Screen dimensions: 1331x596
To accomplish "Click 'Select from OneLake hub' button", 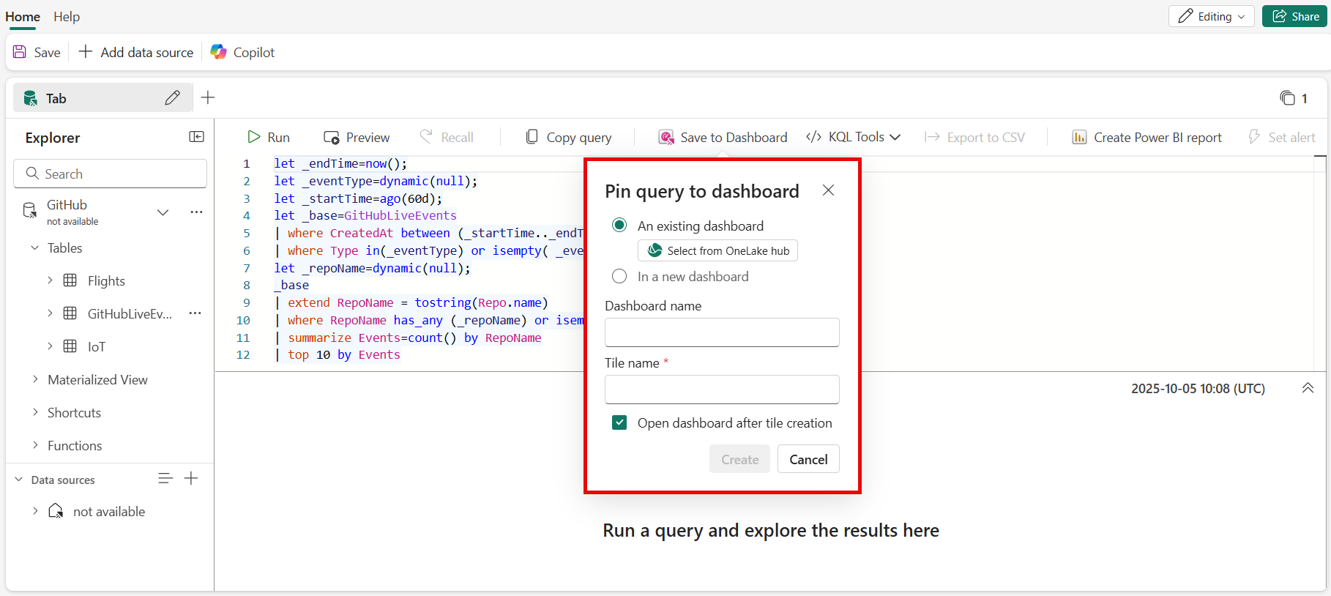I will [717, 250].
